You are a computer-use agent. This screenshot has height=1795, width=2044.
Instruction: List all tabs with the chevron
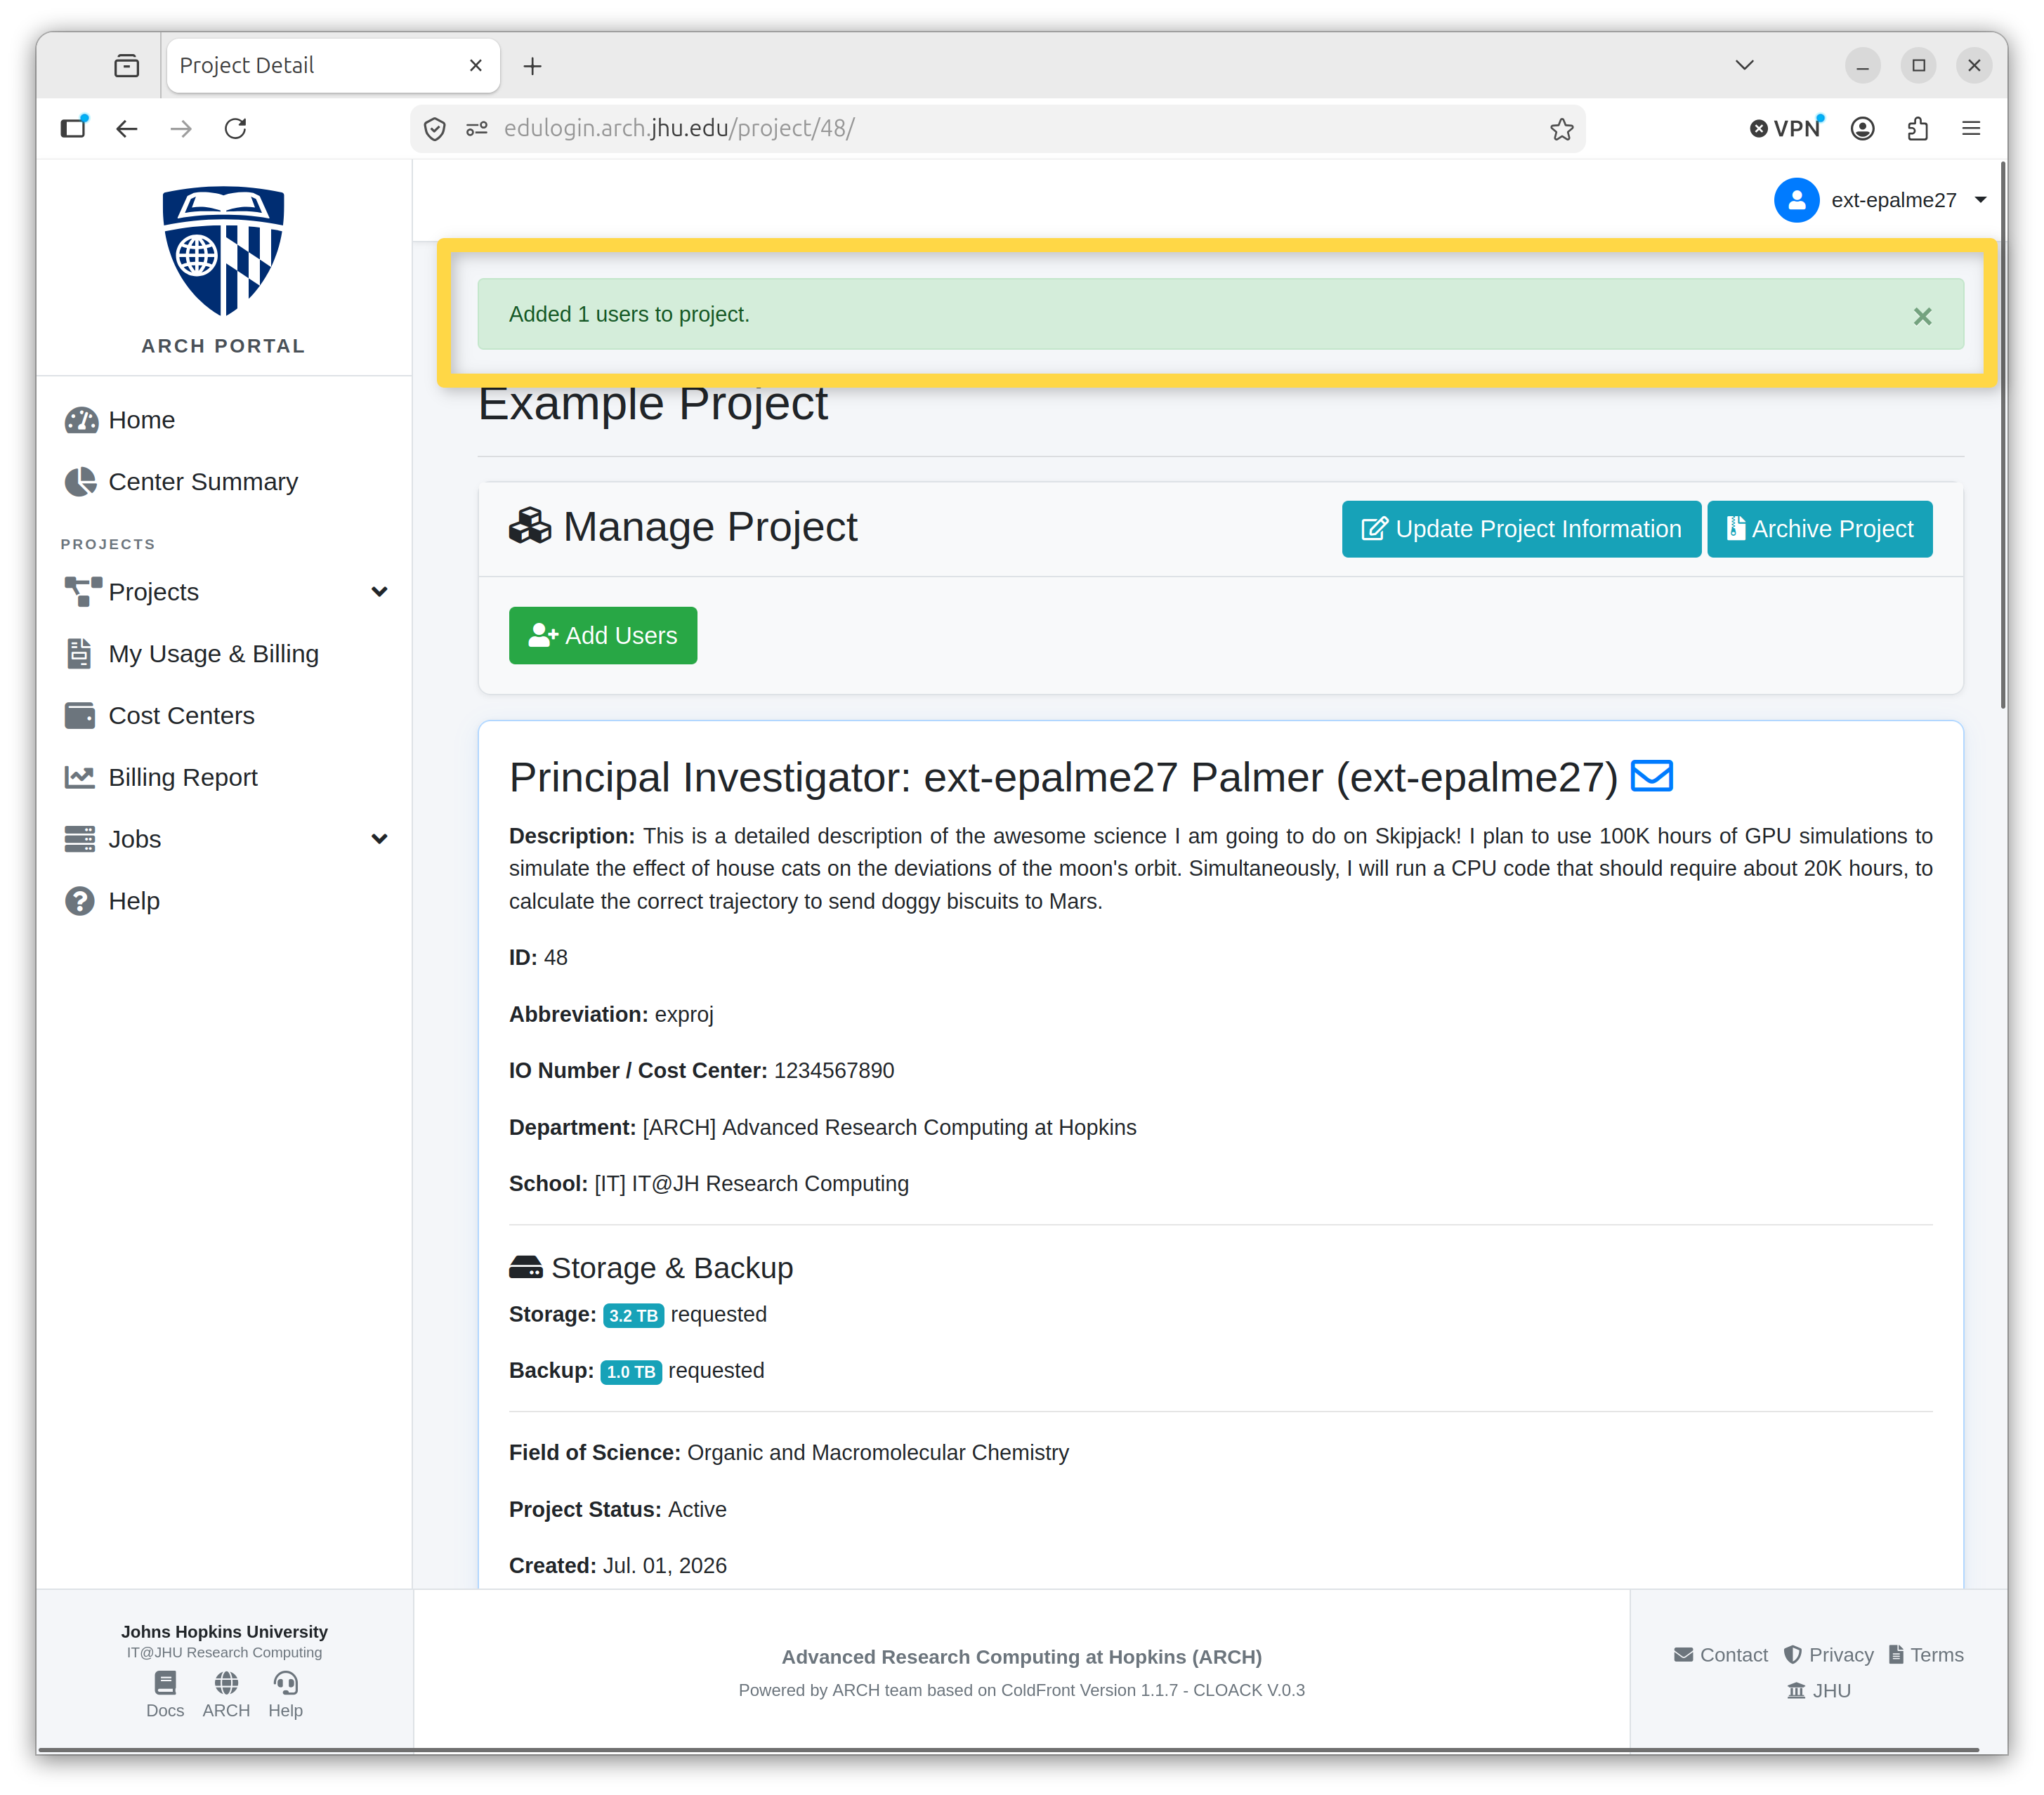click(x=1744, y=65)
